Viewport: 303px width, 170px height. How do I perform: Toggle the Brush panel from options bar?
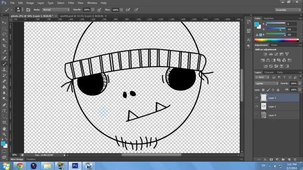[x=28, y=9]
